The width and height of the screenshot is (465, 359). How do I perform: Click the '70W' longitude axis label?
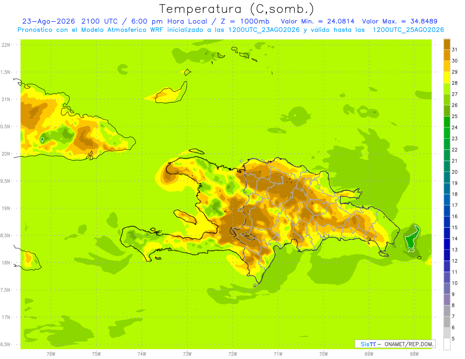pos(324,354)
